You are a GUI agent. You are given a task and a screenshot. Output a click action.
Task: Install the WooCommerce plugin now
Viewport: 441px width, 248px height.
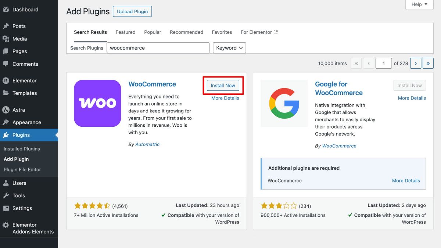tap(223, 86)
